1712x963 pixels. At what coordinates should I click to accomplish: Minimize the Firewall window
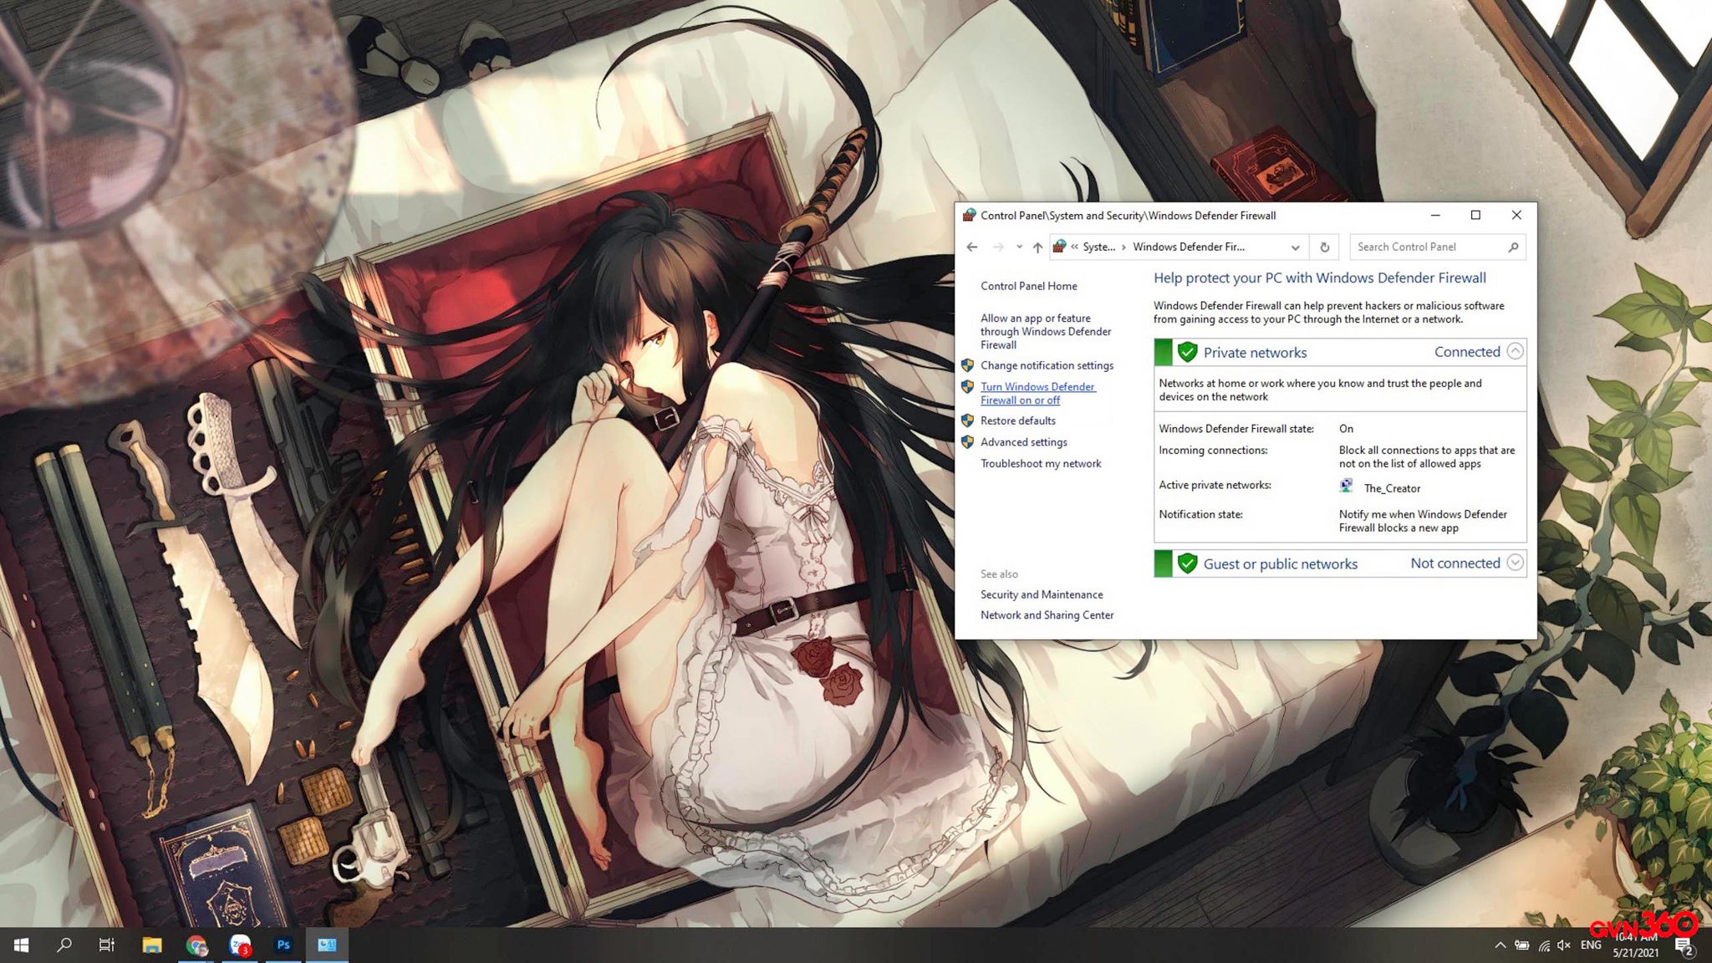coord(1435,215)
